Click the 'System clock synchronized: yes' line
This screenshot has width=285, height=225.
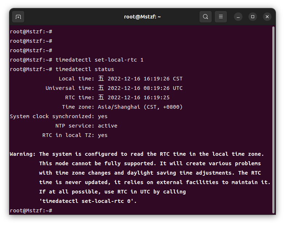point(58,116)
